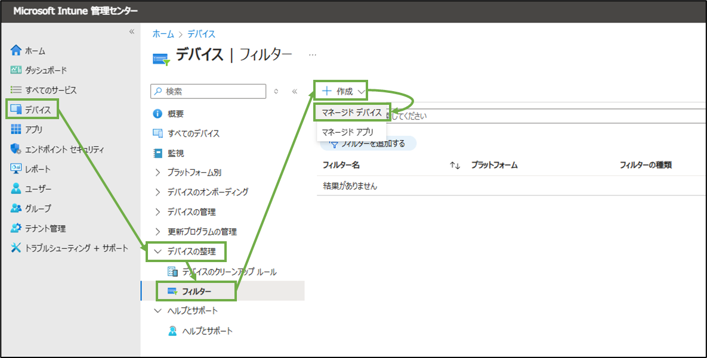The image size is (707, 358).
Task: Expand the 更新プログラムの管理 section
Action: pyautogui.click(x=158, y=232)
